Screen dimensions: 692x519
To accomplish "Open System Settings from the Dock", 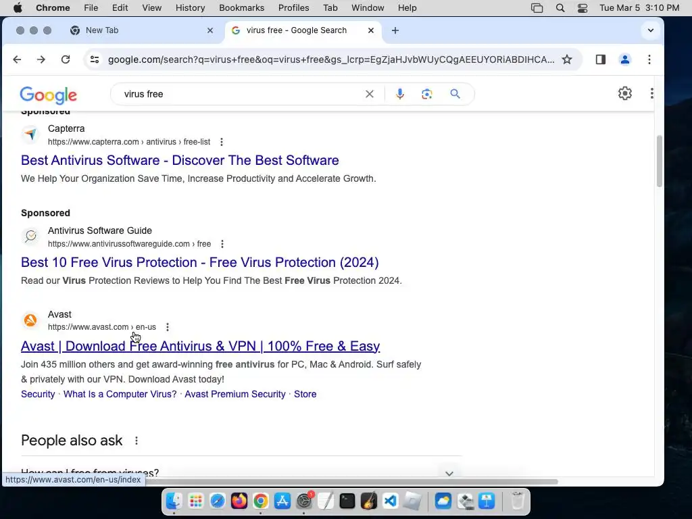I will click(304, 501).
